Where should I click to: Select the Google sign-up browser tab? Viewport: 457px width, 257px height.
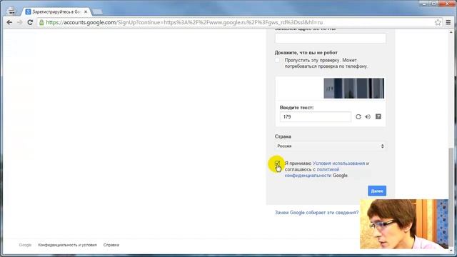(x=56, y=12)
